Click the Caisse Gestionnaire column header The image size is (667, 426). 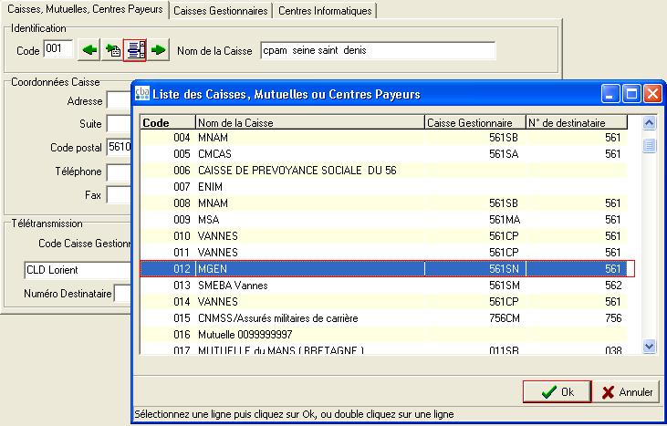[475, 123]
